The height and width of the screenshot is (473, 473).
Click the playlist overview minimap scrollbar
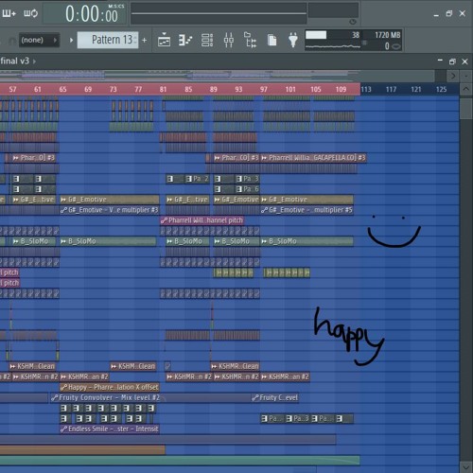[x=218, y=76]
